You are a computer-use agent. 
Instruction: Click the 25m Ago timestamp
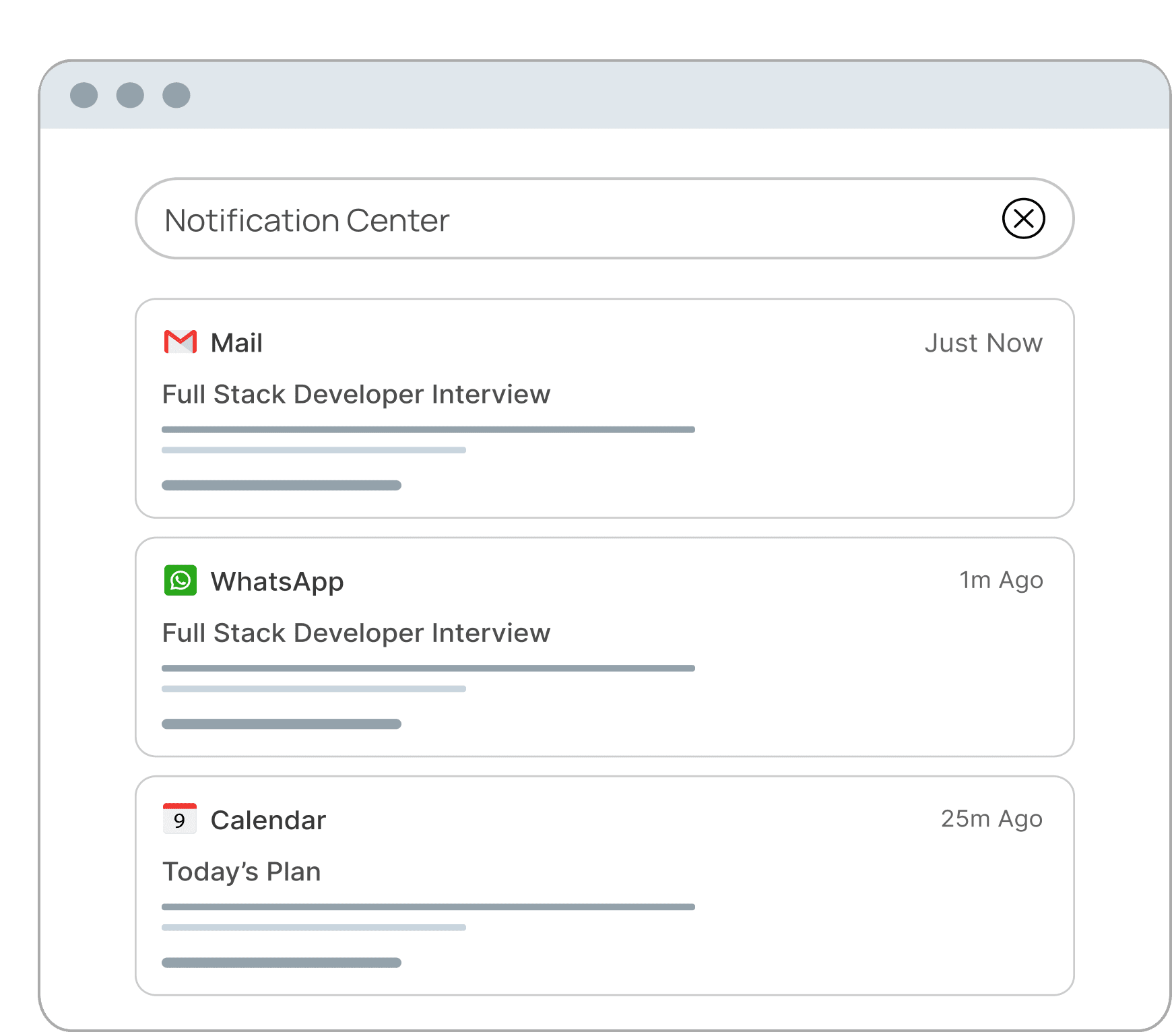pos(991,818)
